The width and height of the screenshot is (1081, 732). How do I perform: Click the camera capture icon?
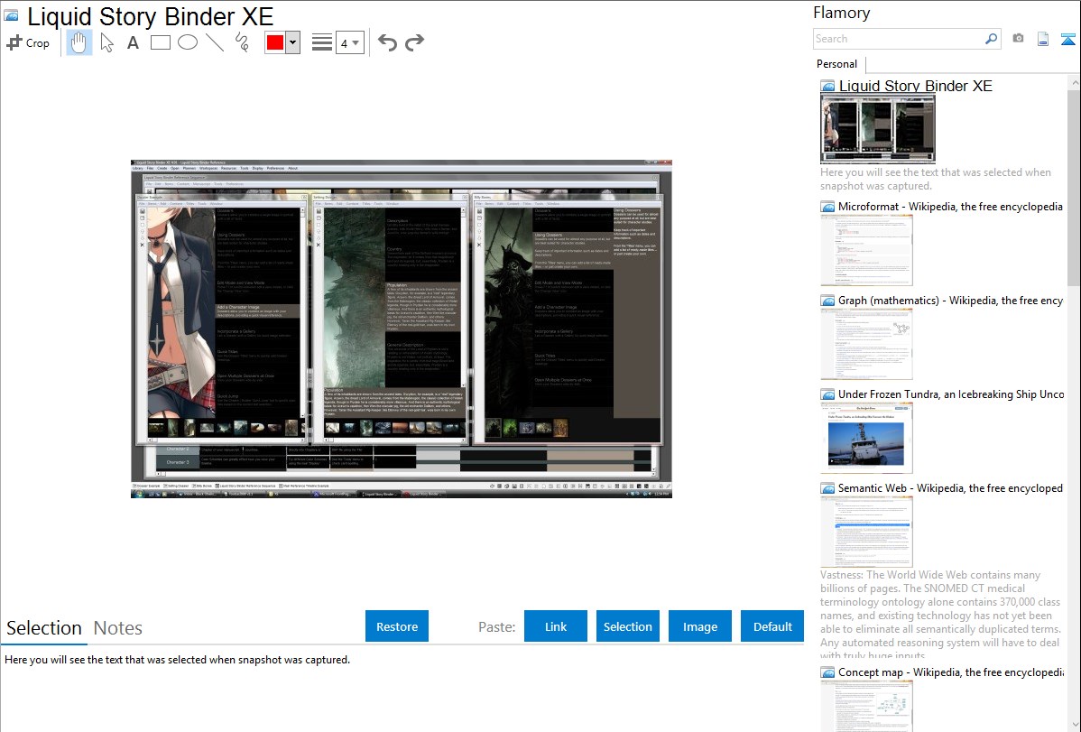click(1018, 39)
